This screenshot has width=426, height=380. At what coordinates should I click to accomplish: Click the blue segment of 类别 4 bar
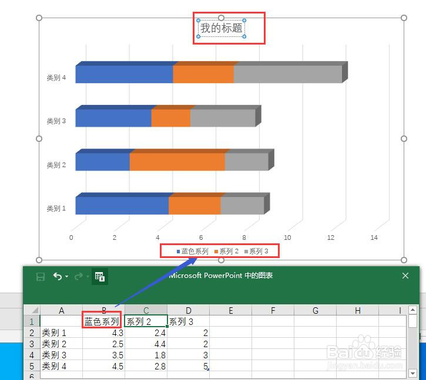click(x=124, y=74)
